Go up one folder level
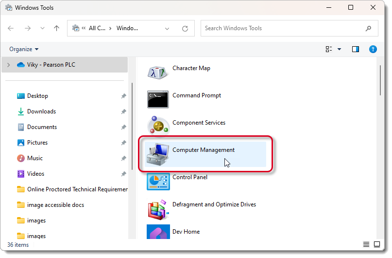The image size is (392, 258). point(57,29)
